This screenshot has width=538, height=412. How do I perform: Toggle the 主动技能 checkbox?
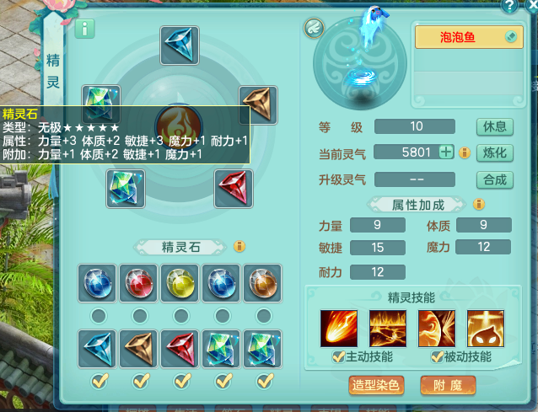coord(339,356)
